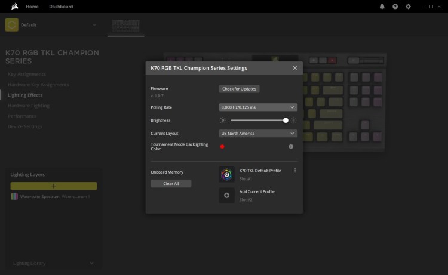The height and width of the screenshot is (275, 448).
Task: Click the Corsair sails logo icon
Action: coord(11,7)
